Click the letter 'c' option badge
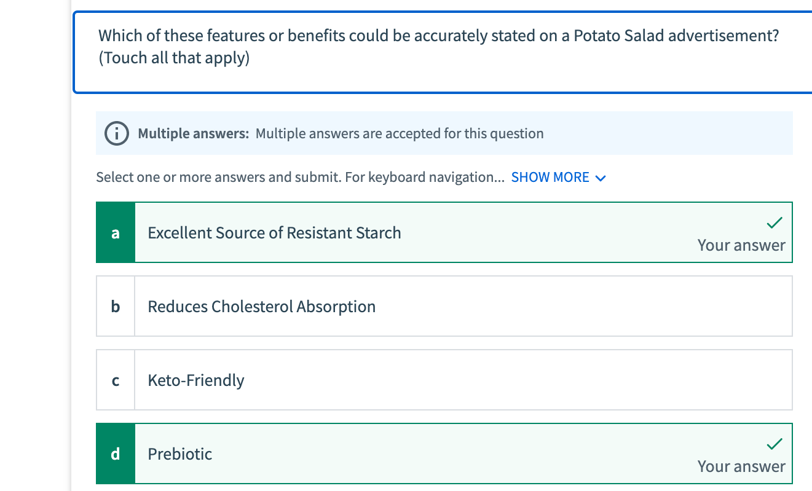 pyautogui.click(x=116, y=380)
